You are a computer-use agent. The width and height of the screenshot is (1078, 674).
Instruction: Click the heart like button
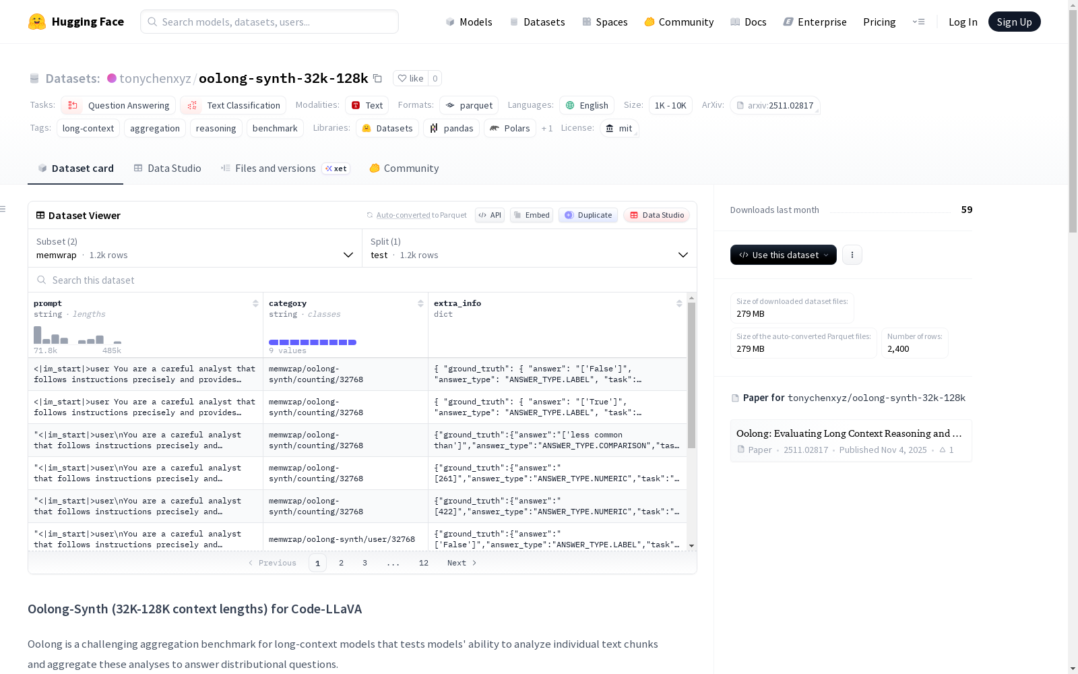click(410, 78)
